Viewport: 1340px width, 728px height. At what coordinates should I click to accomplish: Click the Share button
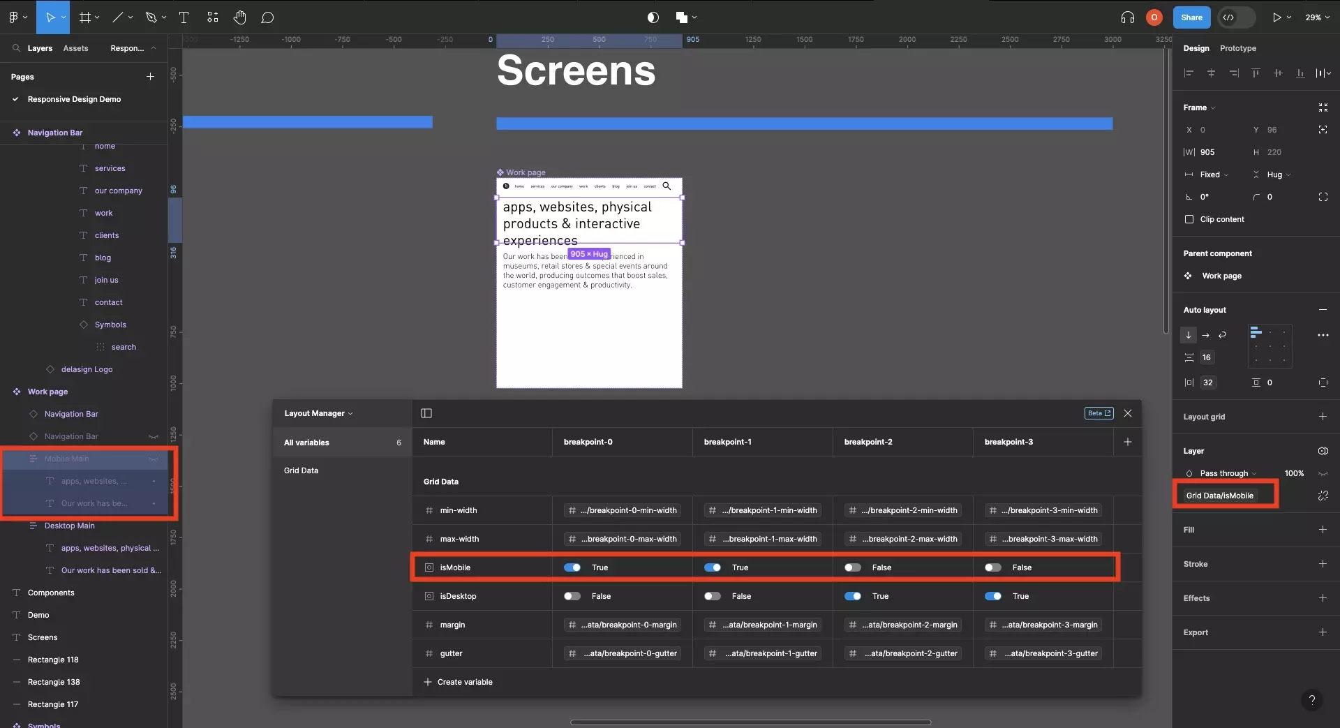(x=1191, y=17)
